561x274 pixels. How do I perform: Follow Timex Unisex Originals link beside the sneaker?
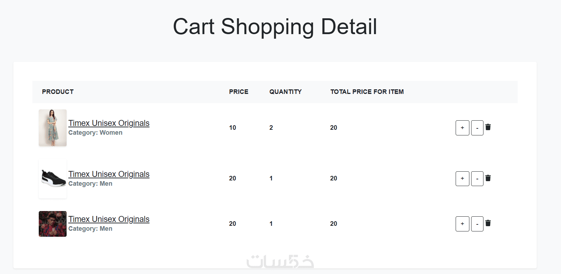click(x=109, y=174)
